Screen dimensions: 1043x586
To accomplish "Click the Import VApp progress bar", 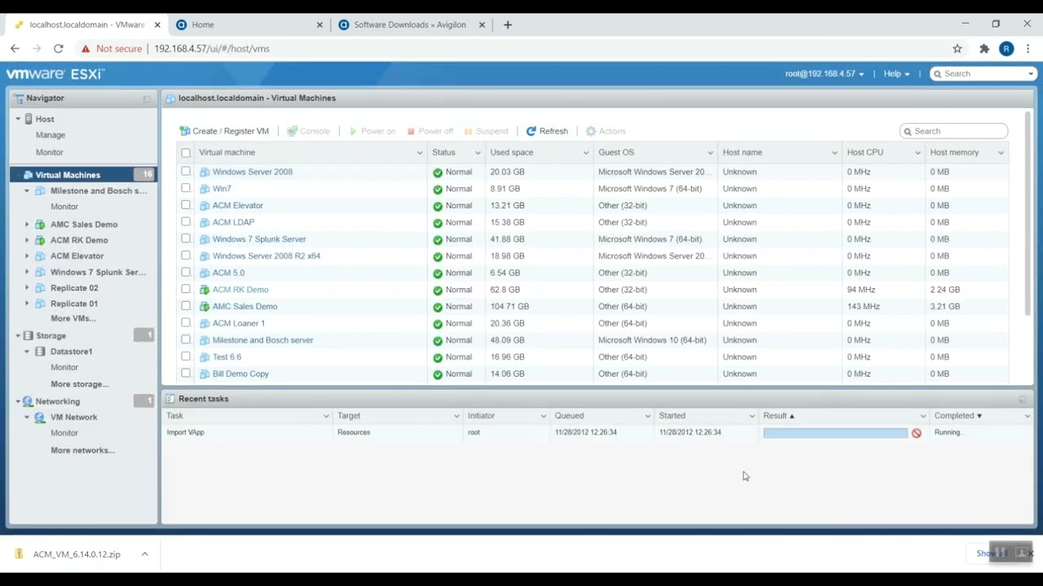I will point(835,433).
